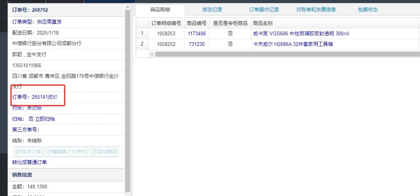Click the 修改订单 button
The width and height of the screenshot is (420, 196).
[x=29, y=152]
